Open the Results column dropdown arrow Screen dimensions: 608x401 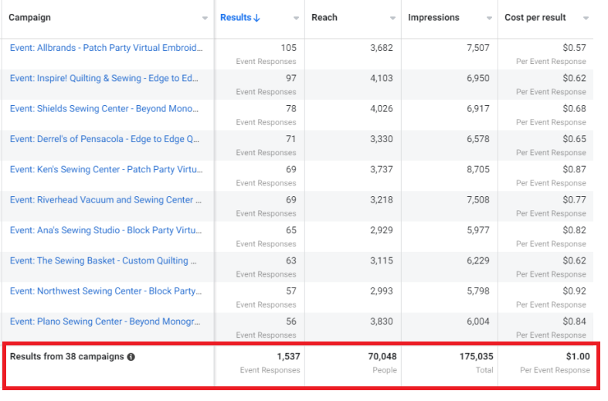coord(297,18)
